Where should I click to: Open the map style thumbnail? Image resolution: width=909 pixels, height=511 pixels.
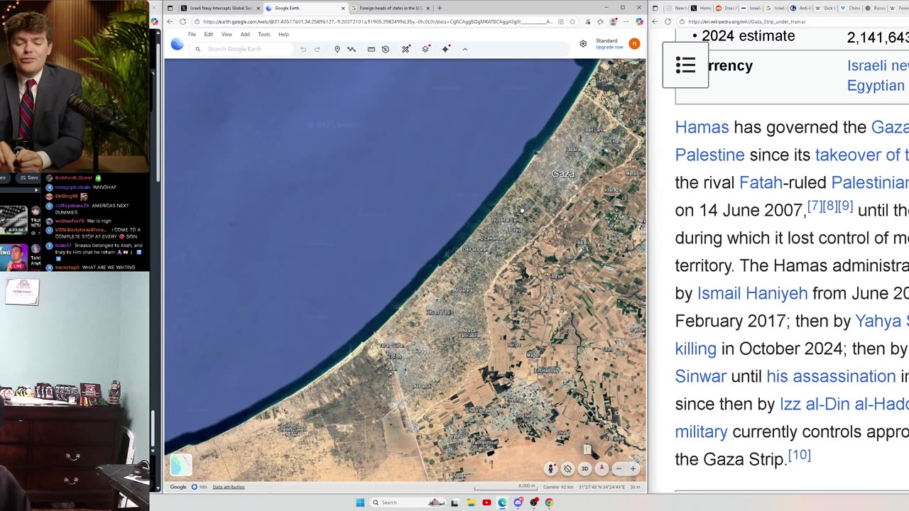pyautogui.click(x=180, y=465)
